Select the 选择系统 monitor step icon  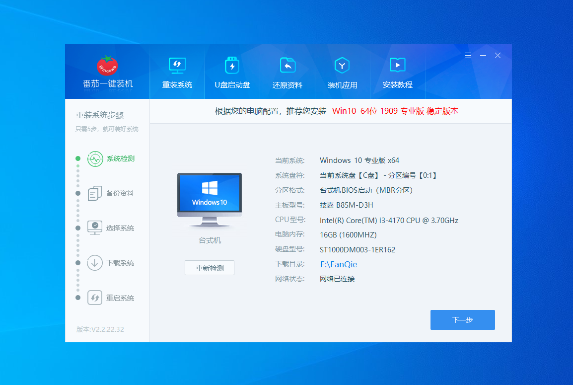[95, 228]
